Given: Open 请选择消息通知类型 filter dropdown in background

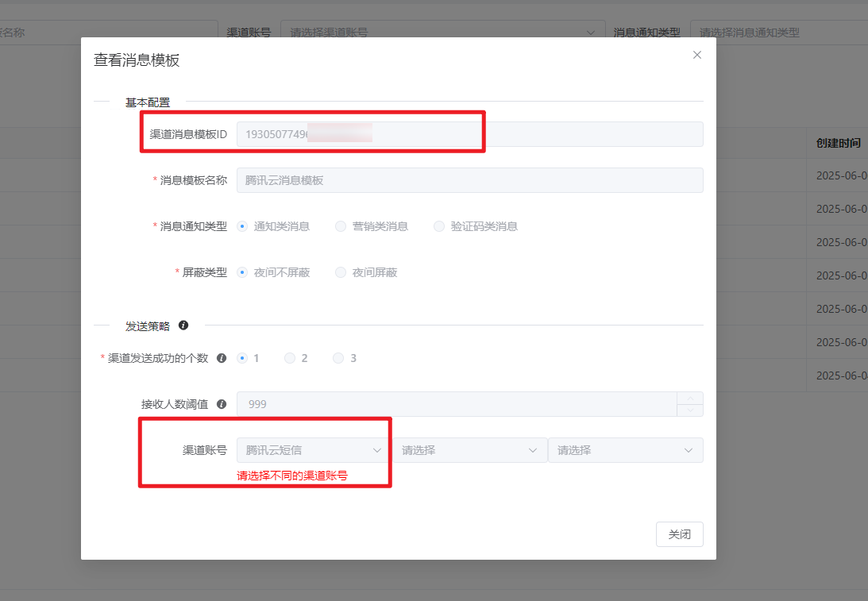Looking at the screenshot, I should coord(779,32).
